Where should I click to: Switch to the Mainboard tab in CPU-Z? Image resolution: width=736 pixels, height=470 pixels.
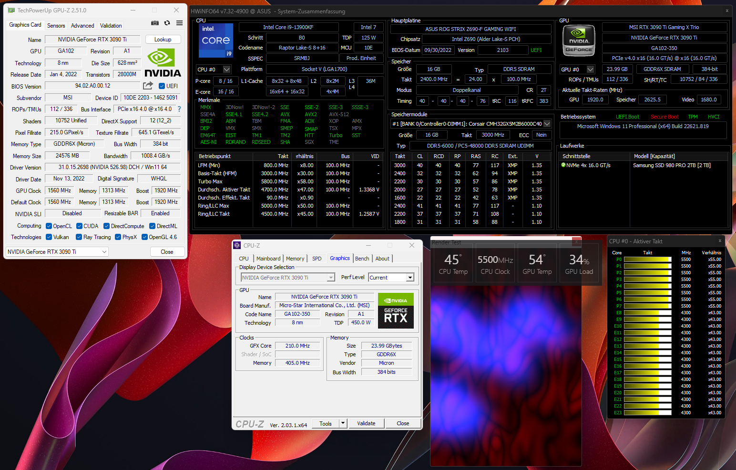(268, 259)
